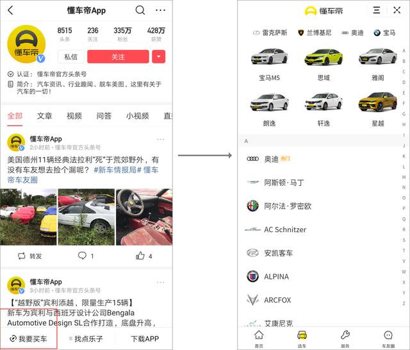Image resolution: width=410 pixels, height=350 pixels.
Task: Open search with magnifier icon
Action: pyautogui.click(x=140, y=10)
